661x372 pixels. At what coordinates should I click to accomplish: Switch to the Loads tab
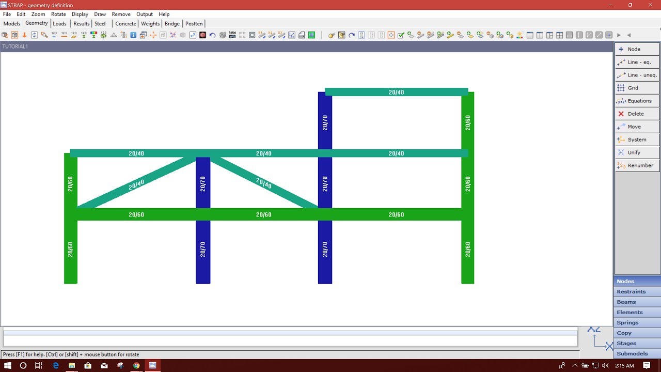click(60, 23)
